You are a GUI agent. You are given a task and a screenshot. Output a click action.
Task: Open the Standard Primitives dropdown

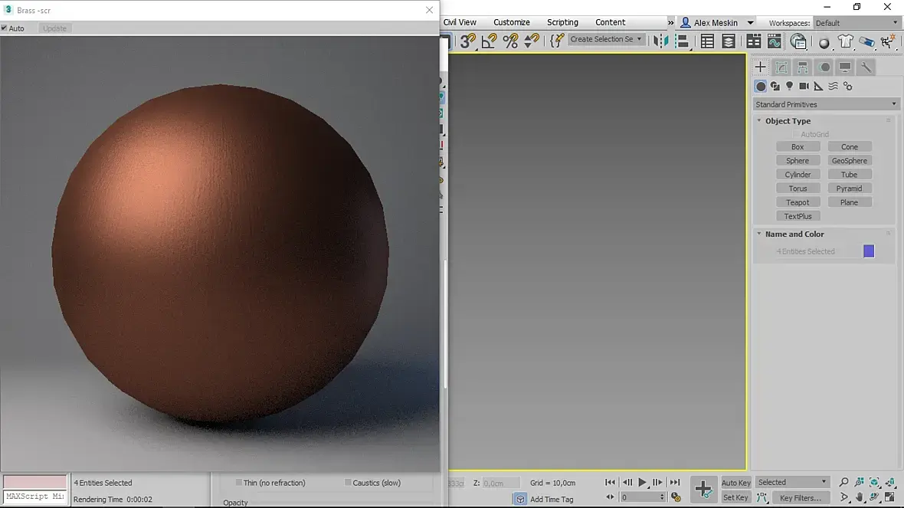click(x=825, y=104)
